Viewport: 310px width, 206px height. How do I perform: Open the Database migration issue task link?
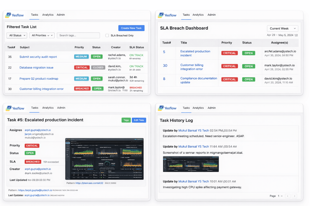36,68
